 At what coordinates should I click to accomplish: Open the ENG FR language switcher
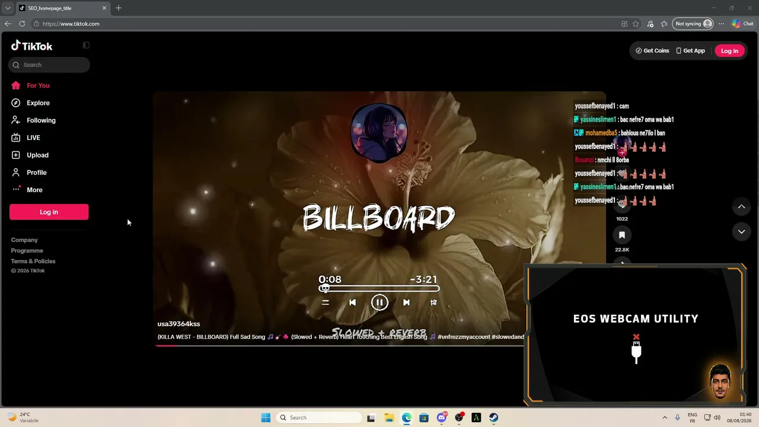pos(693,418)
